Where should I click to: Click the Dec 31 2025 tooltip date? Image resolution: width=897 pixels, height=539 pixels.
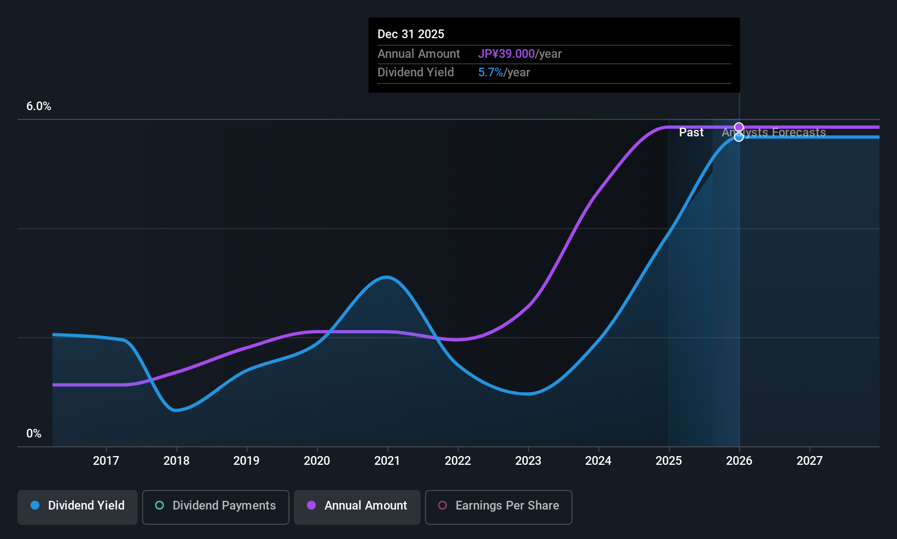[x=411, y=34]
